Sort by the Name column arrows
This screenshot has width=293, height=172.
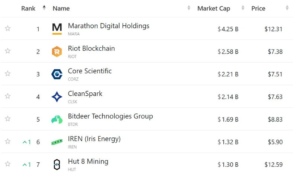click(189, 8)
